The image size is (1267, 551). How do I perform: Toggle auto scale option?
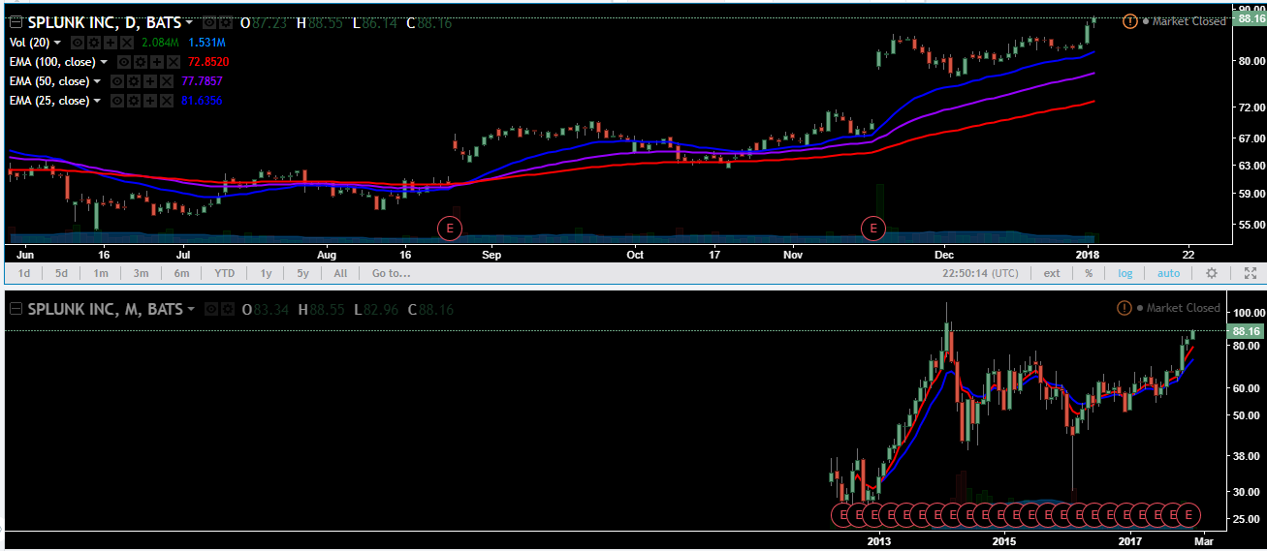point(1168,273)
